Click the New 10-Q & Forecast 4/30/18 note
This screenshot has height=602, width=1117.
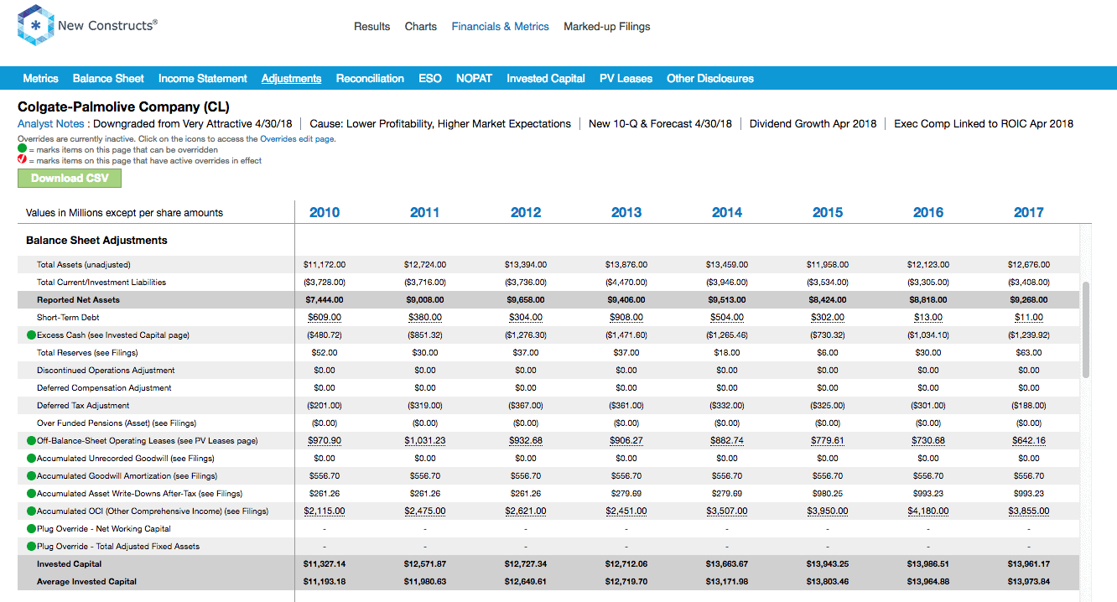(x=660, y=124)
